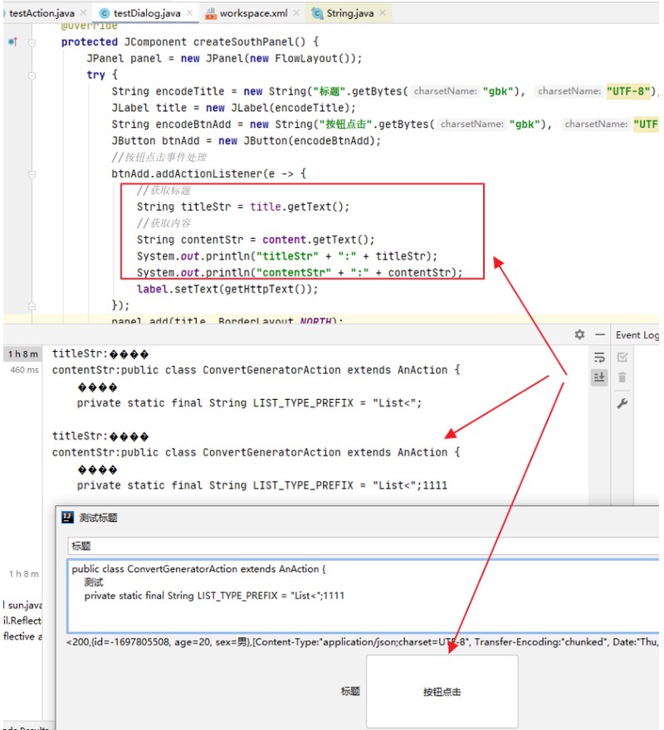Switch to the testAction.java tab
Viewport: 664px width, 730px height.
(41, 13)
